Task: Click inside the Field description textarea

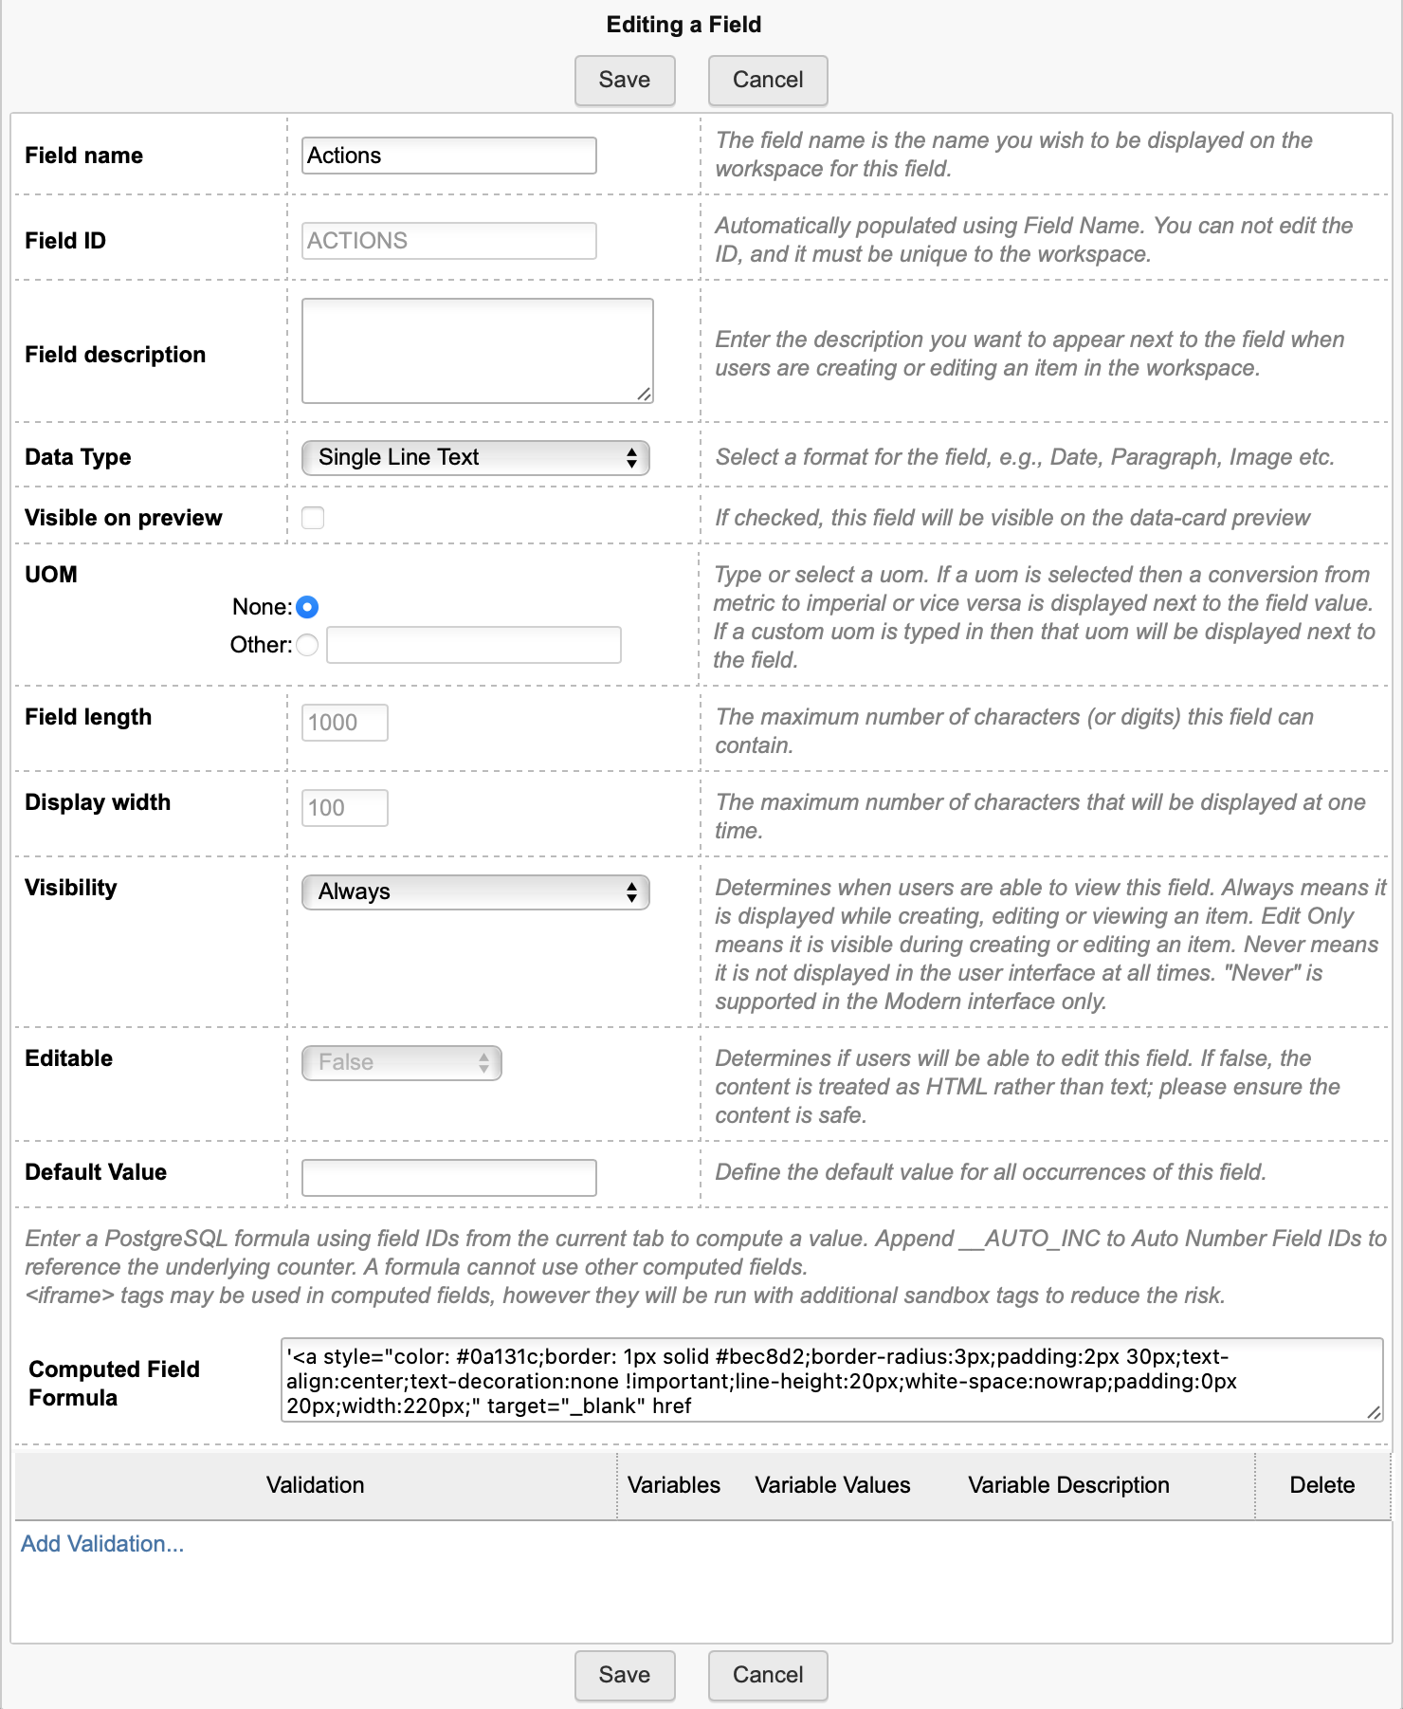Action: tap(477, 351)
